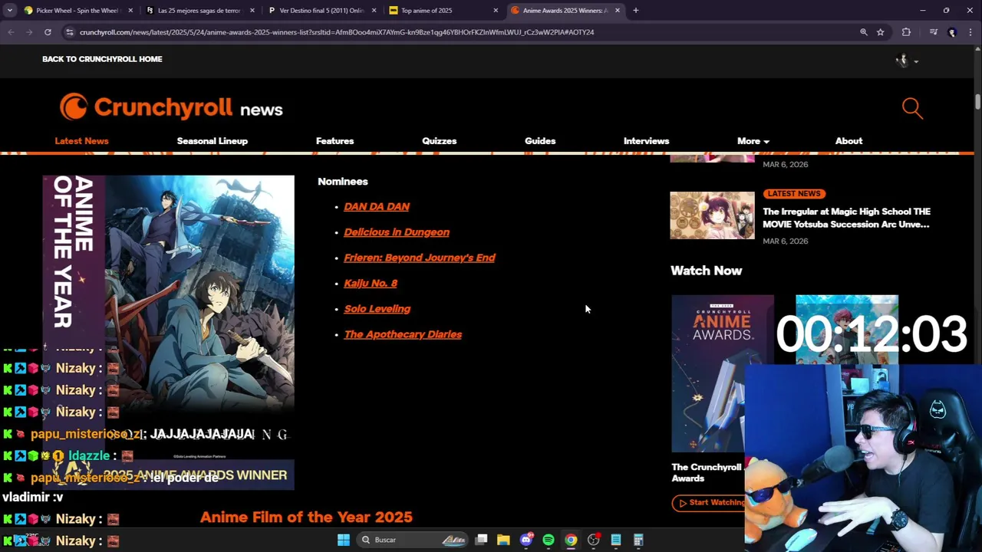Screen dimensions: 982x552
Task: Open the Seasonal Lineup menu item
Action: click(x=213, y=141)
